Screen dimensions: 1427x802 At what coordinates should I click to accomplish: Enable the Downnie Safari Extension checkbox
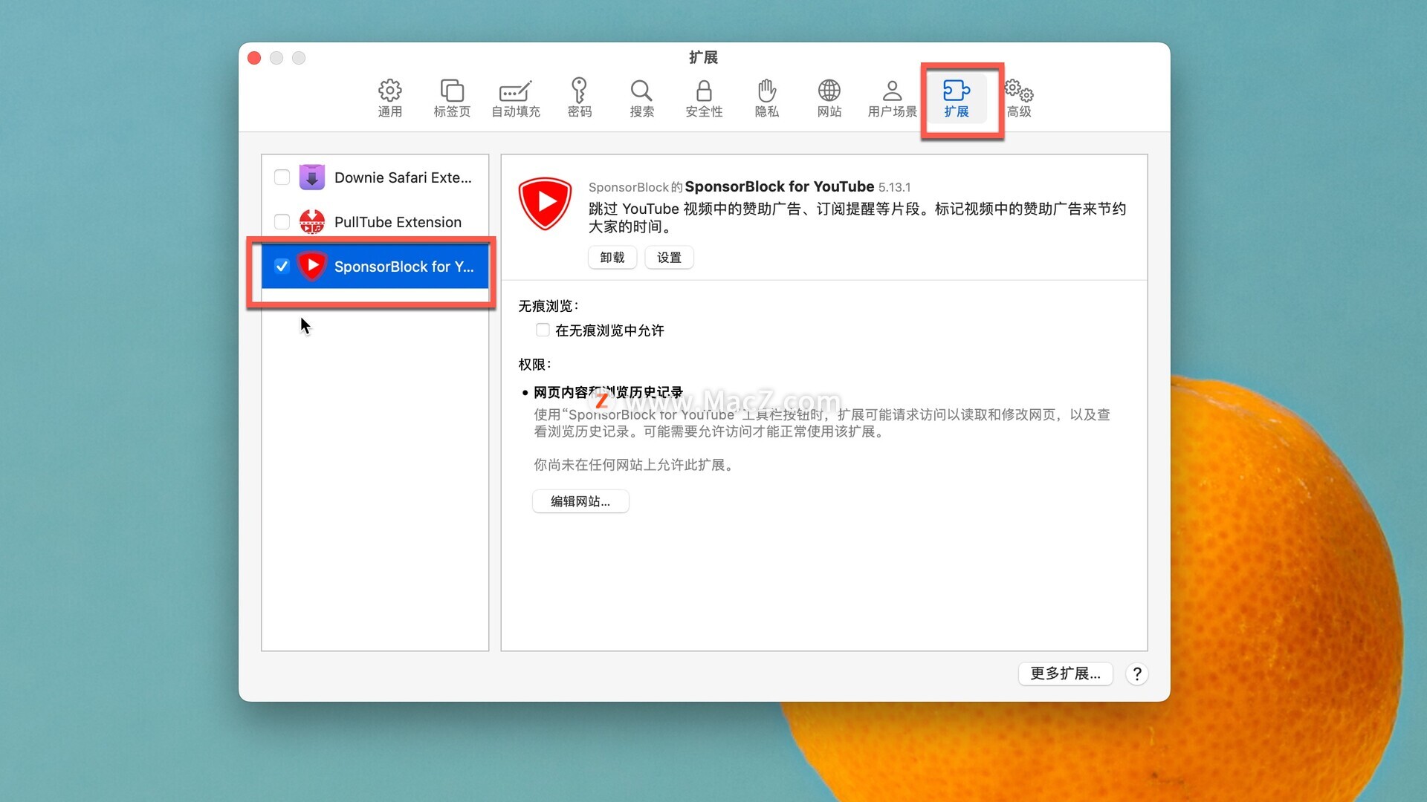point(282,177)
